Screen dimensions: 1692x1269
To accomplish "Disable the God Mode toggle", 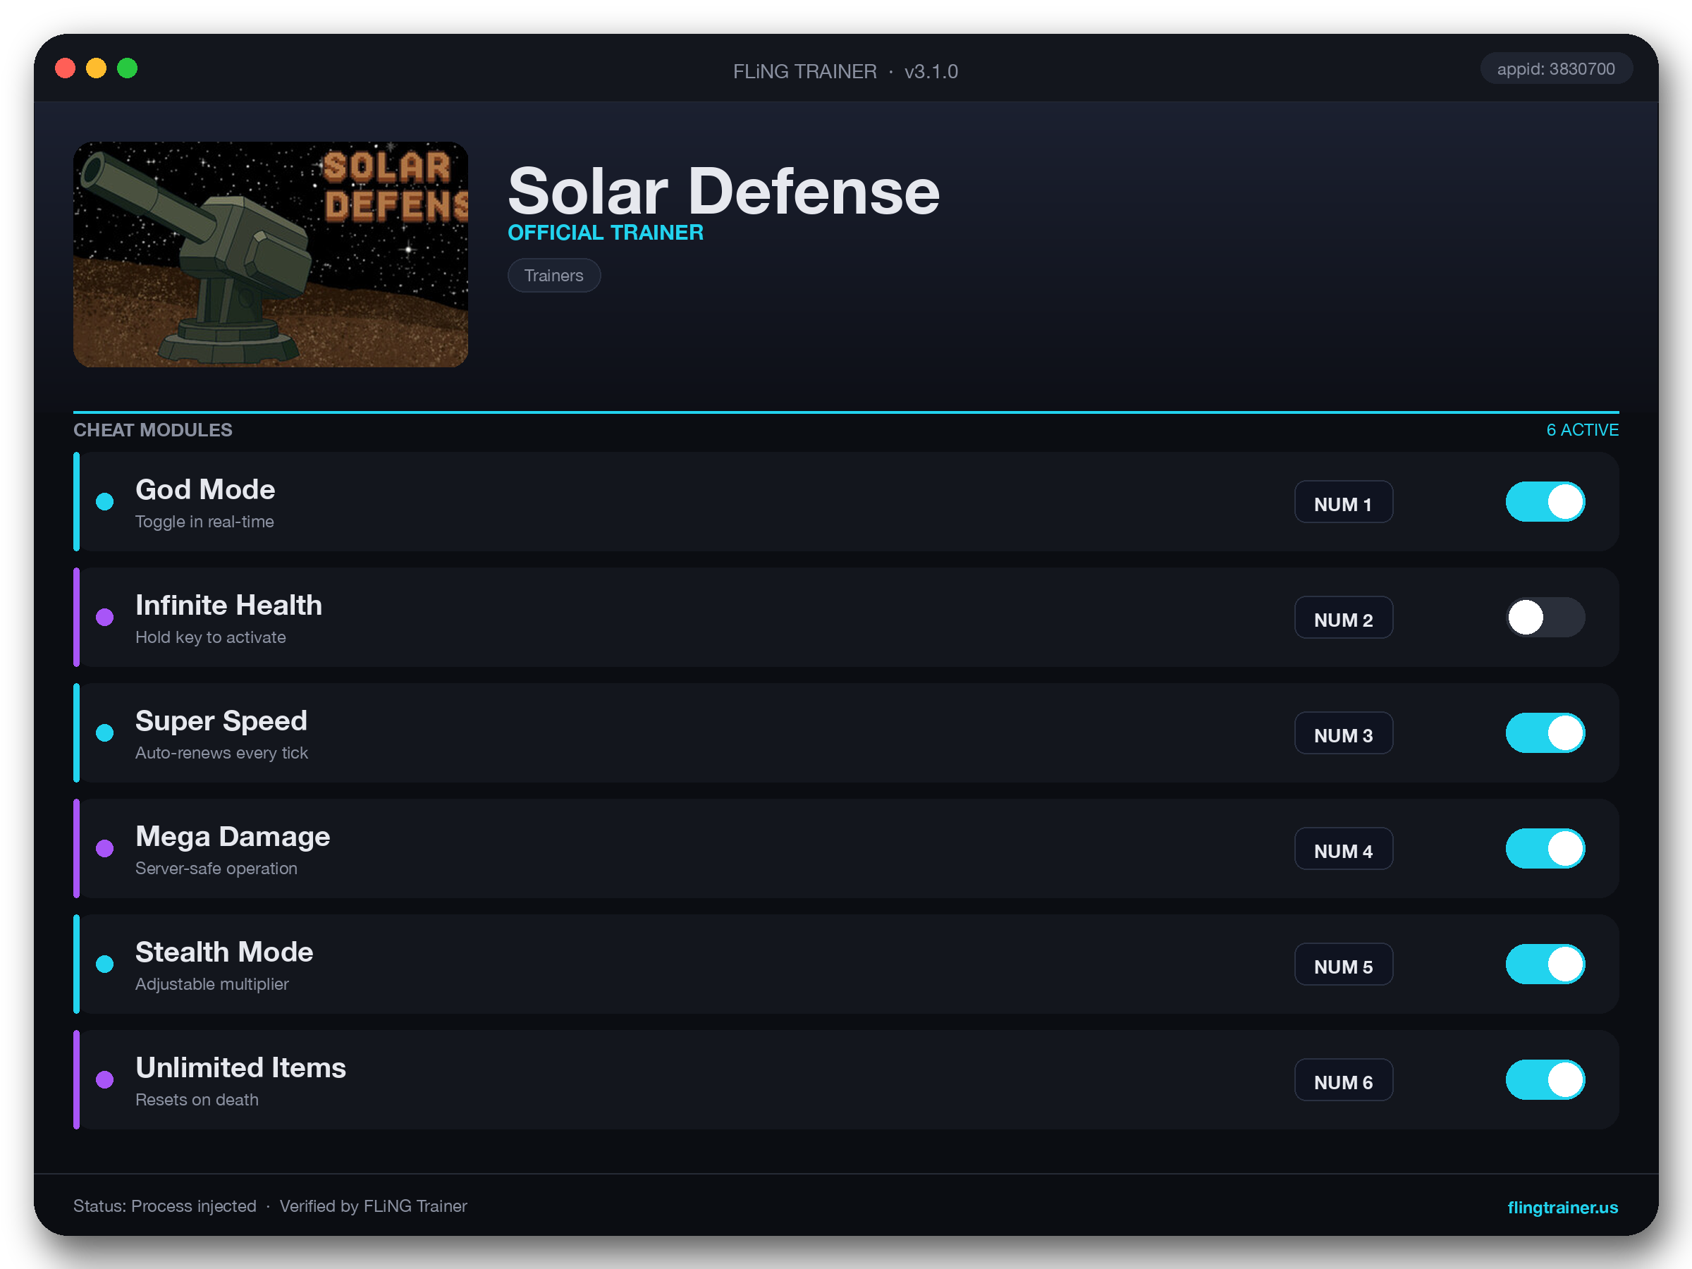I will coord(1545,502).
